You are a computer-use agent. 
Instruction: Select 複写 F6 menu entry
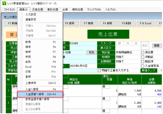point(40,47)
